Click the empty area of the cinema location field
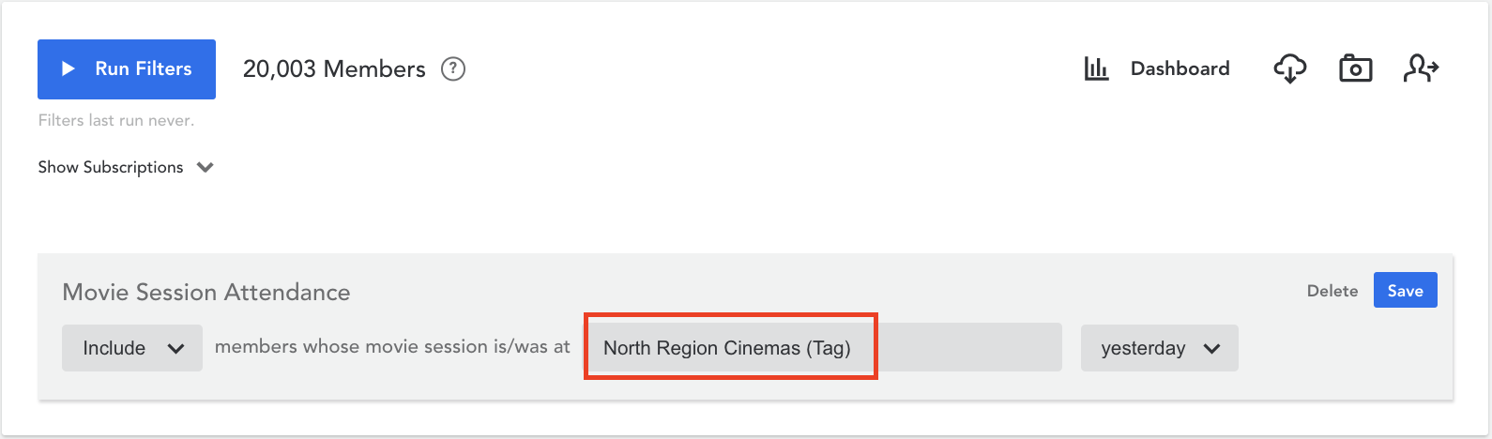This screenshot has height=439, width=1492. pyautogui.click(x=968, y=347)
